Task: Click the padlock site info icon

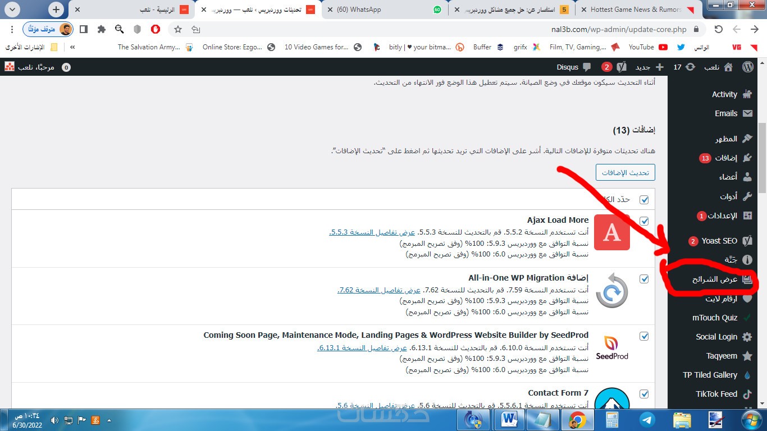Action: pyautogui.click(x=696, y=29)
